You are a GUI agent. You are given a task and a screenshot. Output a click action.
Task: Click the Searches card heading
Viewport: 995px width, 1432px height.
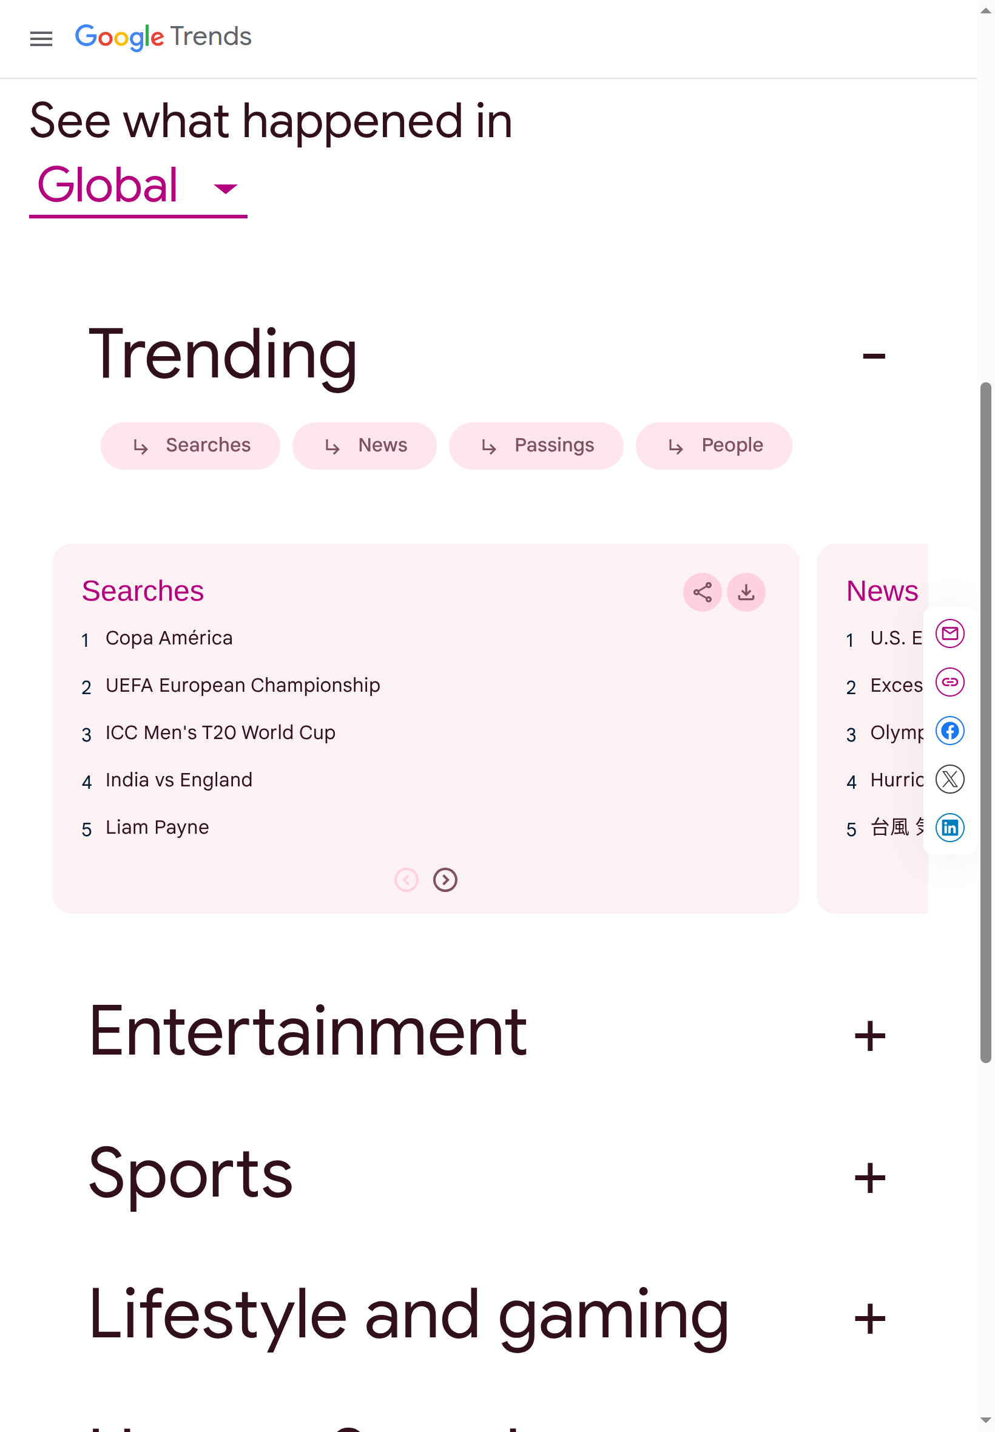[143, 591]
